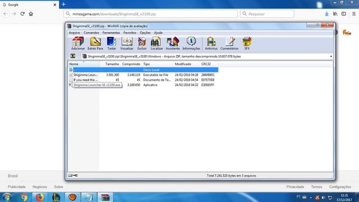Open the browser hamburger menu
Screen dimensions: 359x202
(x=354, y=14)
